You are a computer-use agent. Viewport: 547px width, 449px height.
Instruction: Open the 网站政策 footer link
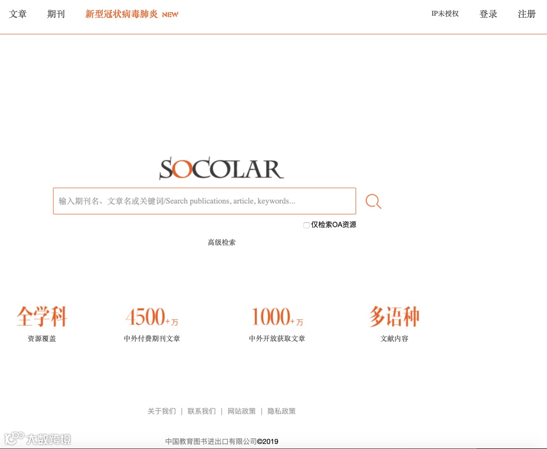tap(242, 411)
